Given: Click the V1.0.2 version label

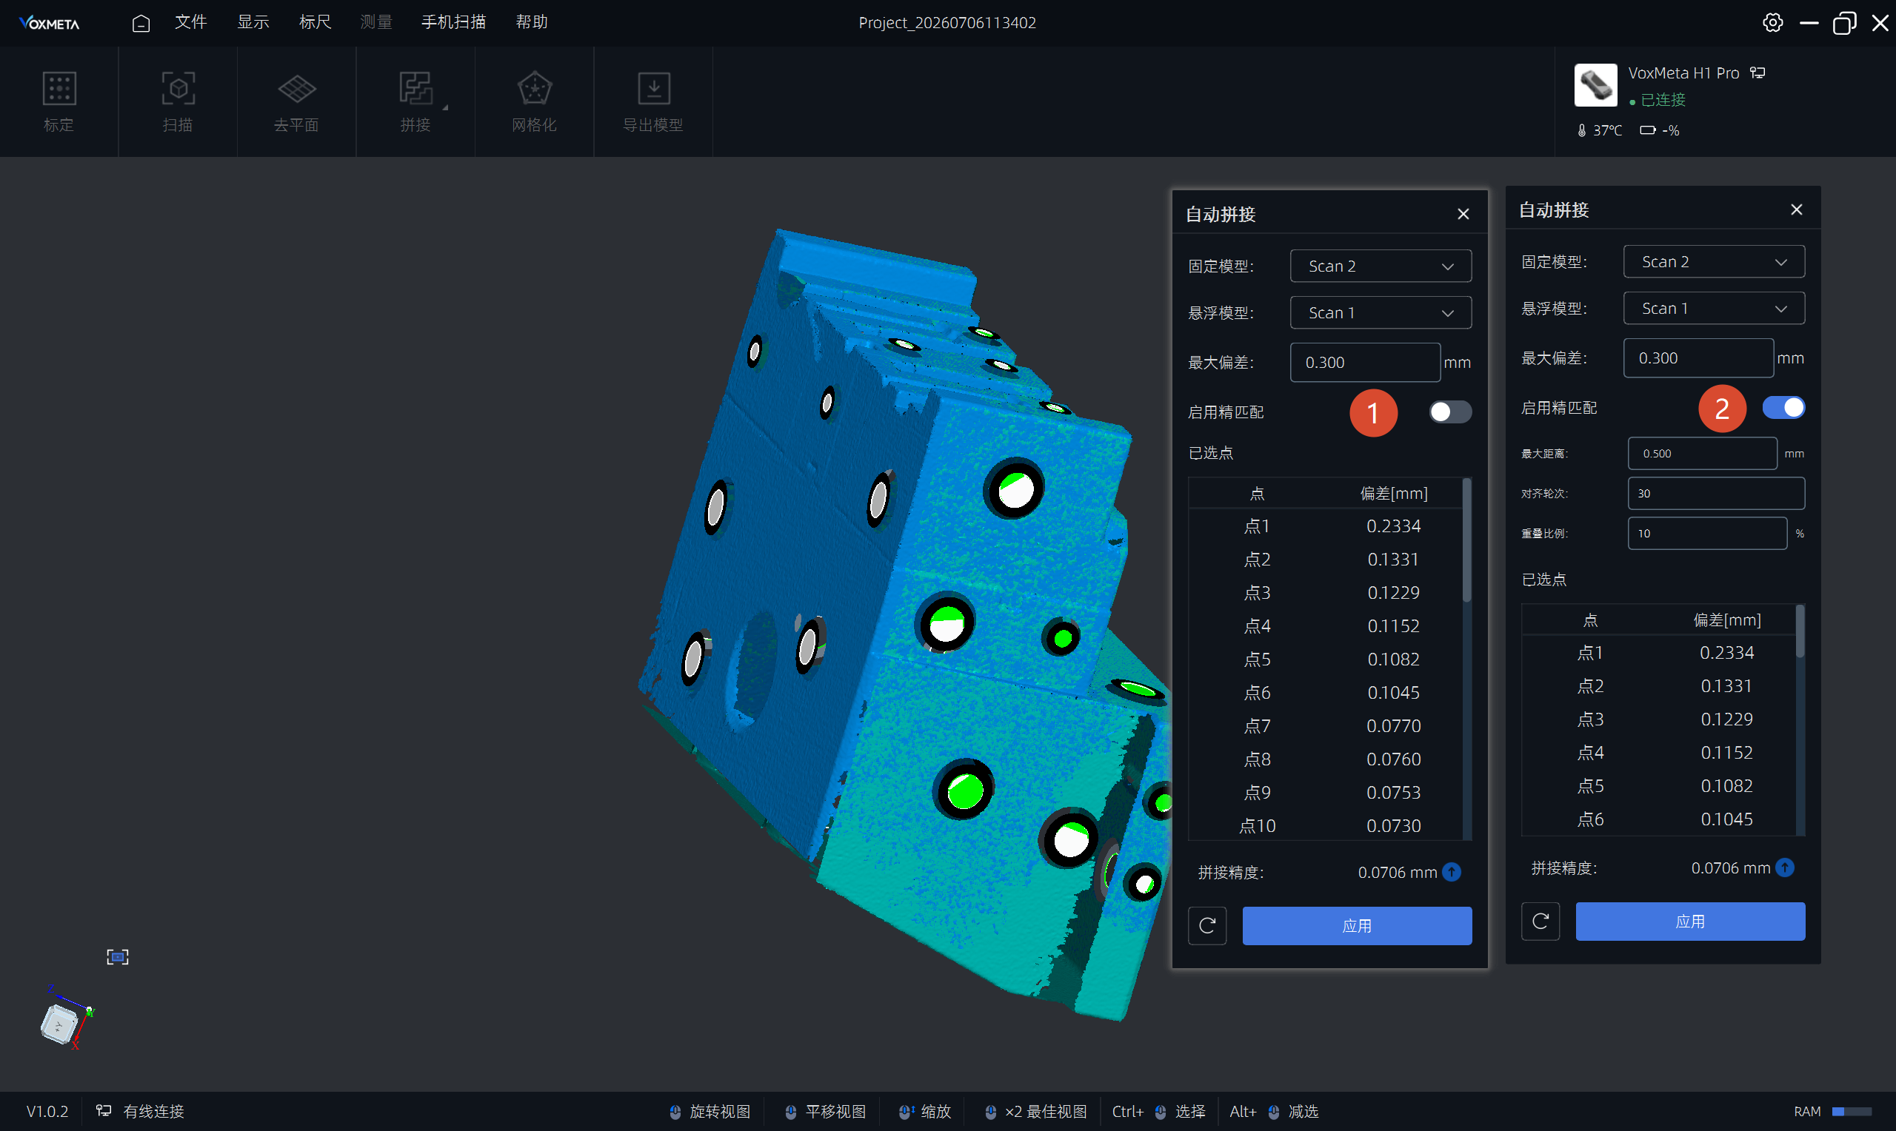Looking at the screenshot, I should click(x=47, y=1111).
